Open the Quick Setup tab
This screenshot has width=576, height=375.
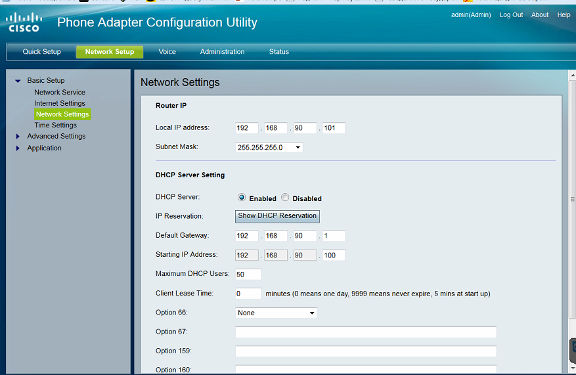tap(41, 52)
